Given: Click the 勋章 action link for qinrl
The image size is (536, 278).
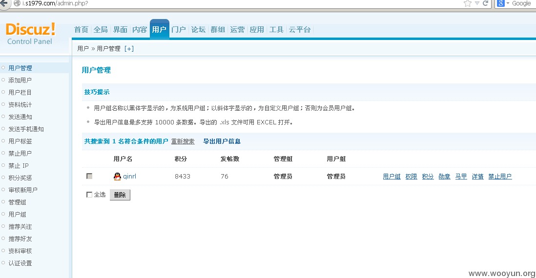Looking at the screenshot, I should coord(444,177).
